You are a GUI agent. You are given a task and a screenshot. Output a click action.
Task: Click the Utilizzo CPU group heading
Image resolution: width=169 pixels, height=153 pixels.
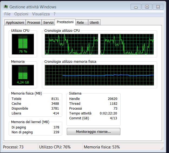coord(20,31)
